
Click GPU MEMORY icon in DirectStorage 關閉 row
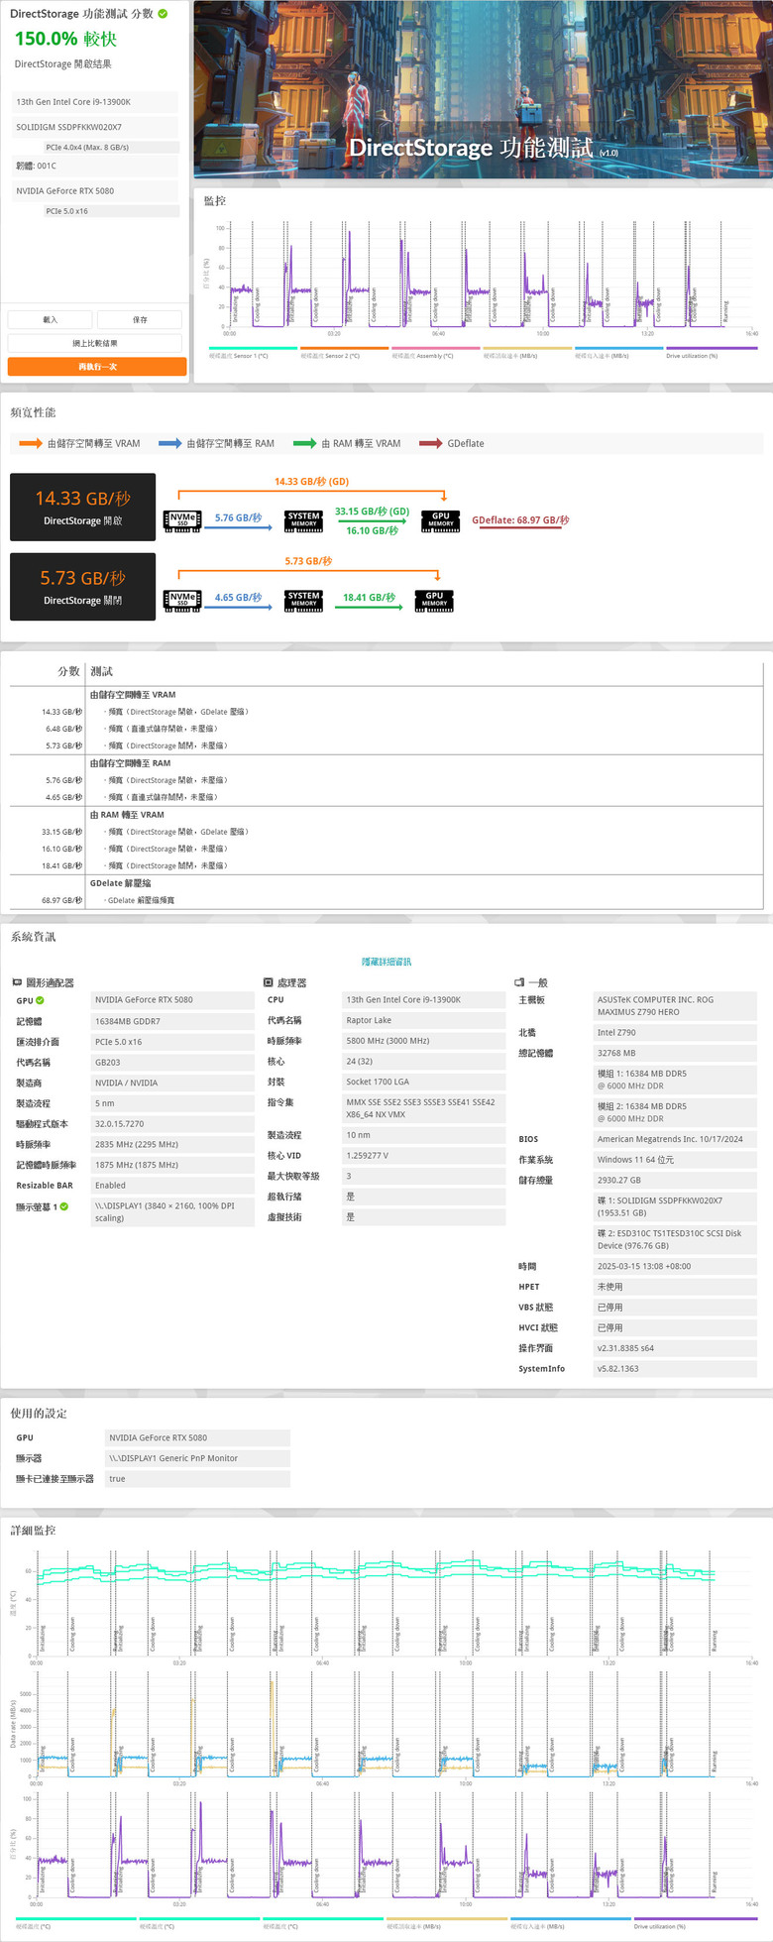pos(434,600)
